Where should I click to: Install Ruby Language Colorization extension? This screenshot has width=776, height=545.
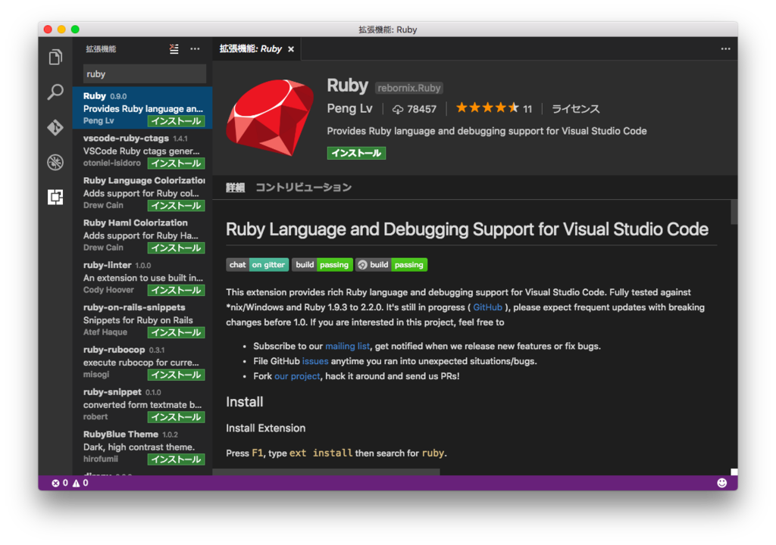(x=176, y=206)
